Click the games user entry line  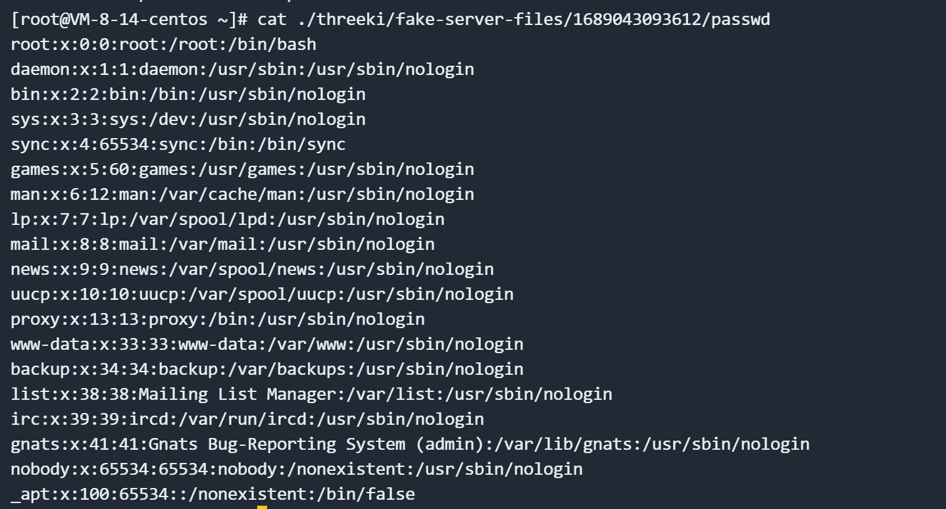[x=242, y=169]
